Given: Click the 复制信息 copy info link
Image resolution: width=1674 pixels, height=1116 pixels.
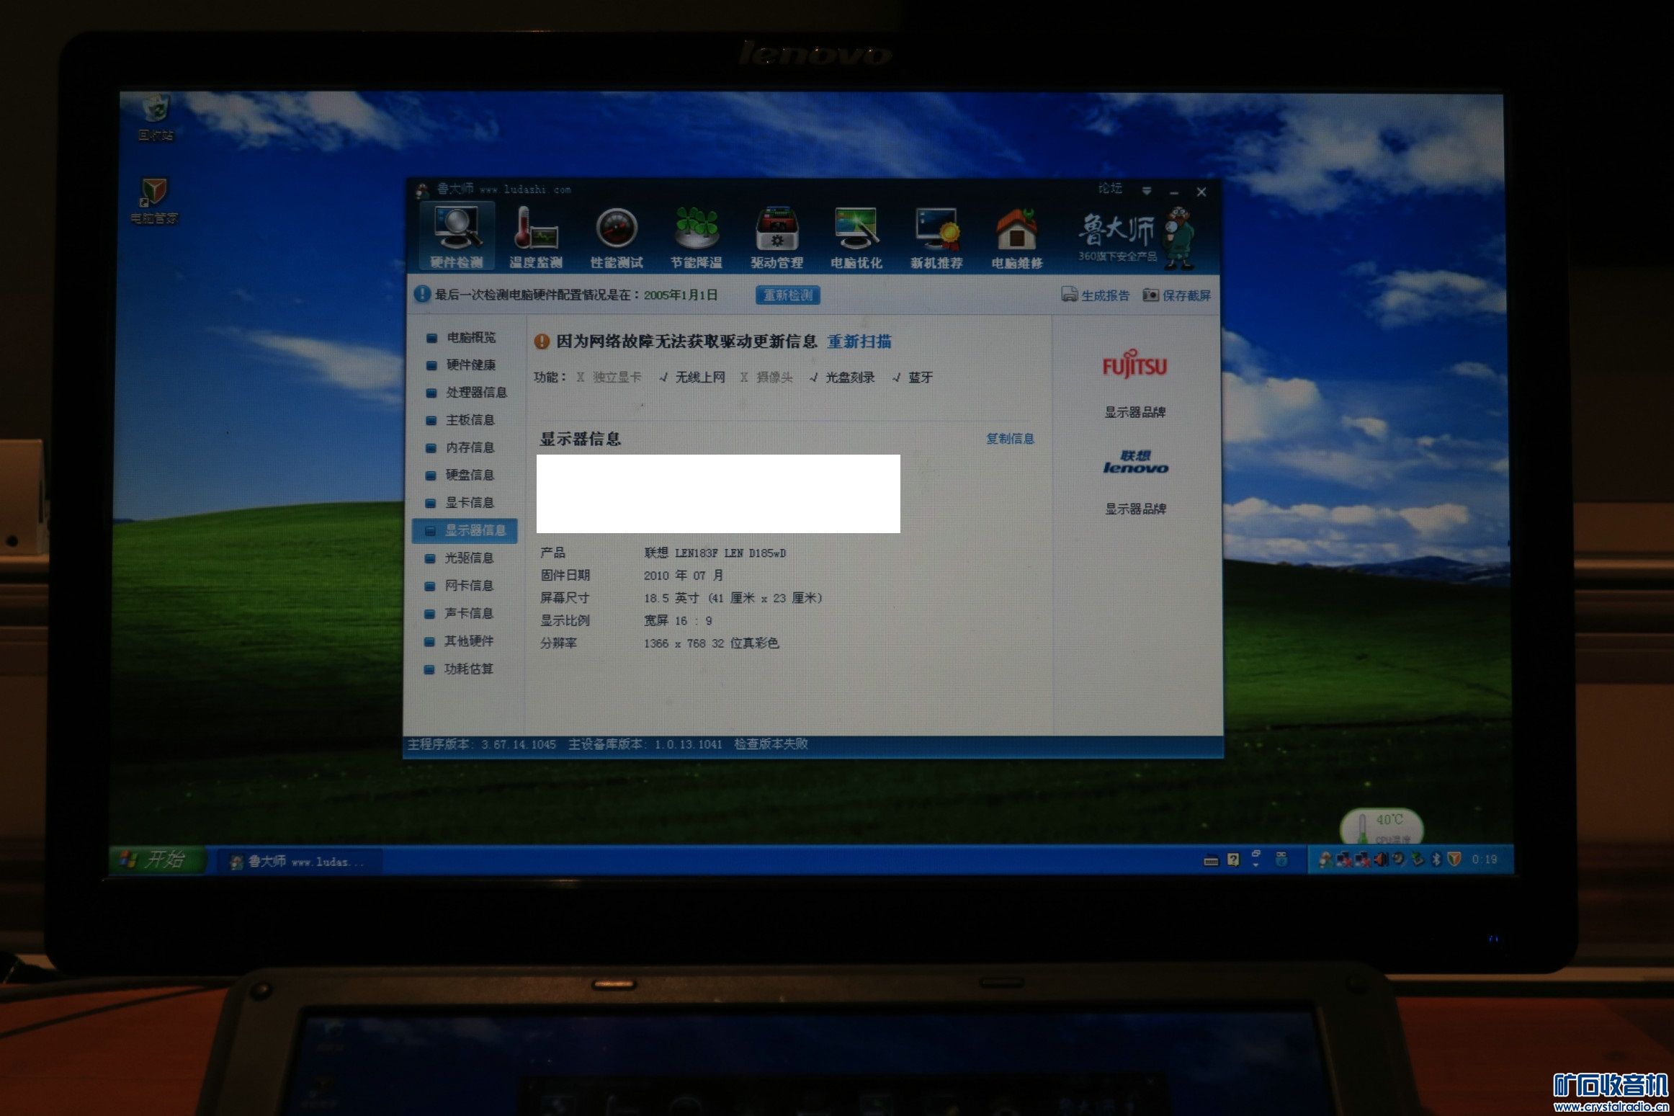Looking at the screenshot, I should pyautogui.click(x=1010, y=439).
